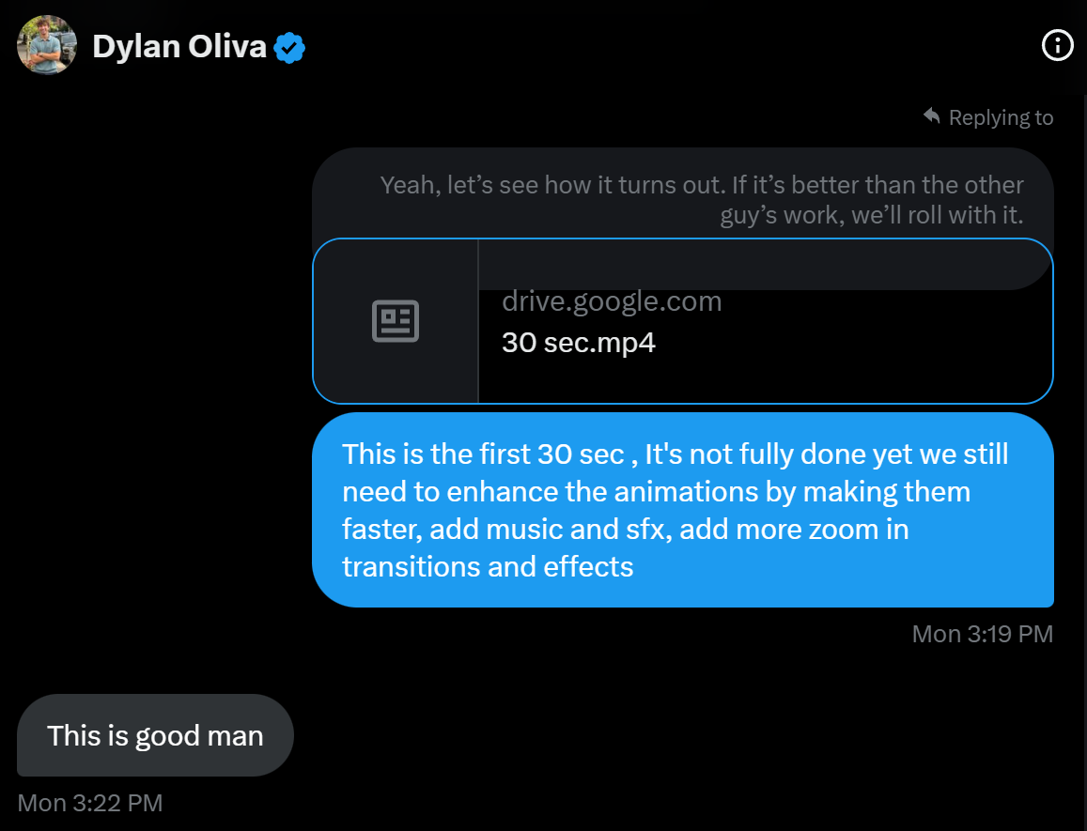Click the 'Replying to' label
The height and width of the screenshot is (831, 1087).
(1001, 117)
